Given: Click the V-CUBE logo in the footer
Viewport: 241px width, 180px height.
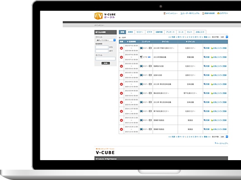Looking at the screenshot, I should pyautogui.click(x=105, y=151).
